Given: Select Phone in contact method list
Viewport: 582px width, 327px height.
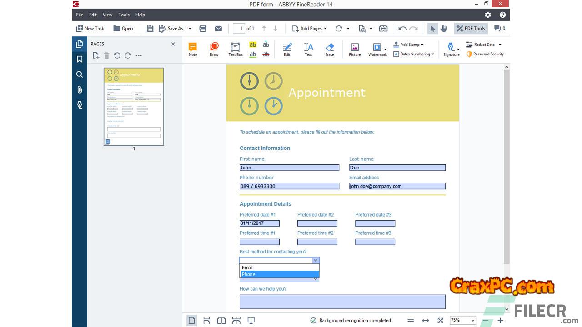Looking at the screenshot, I should (x=280, y=274).
